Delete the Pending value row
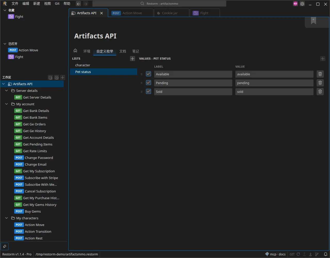330x258 pixels. pos(320,83)
